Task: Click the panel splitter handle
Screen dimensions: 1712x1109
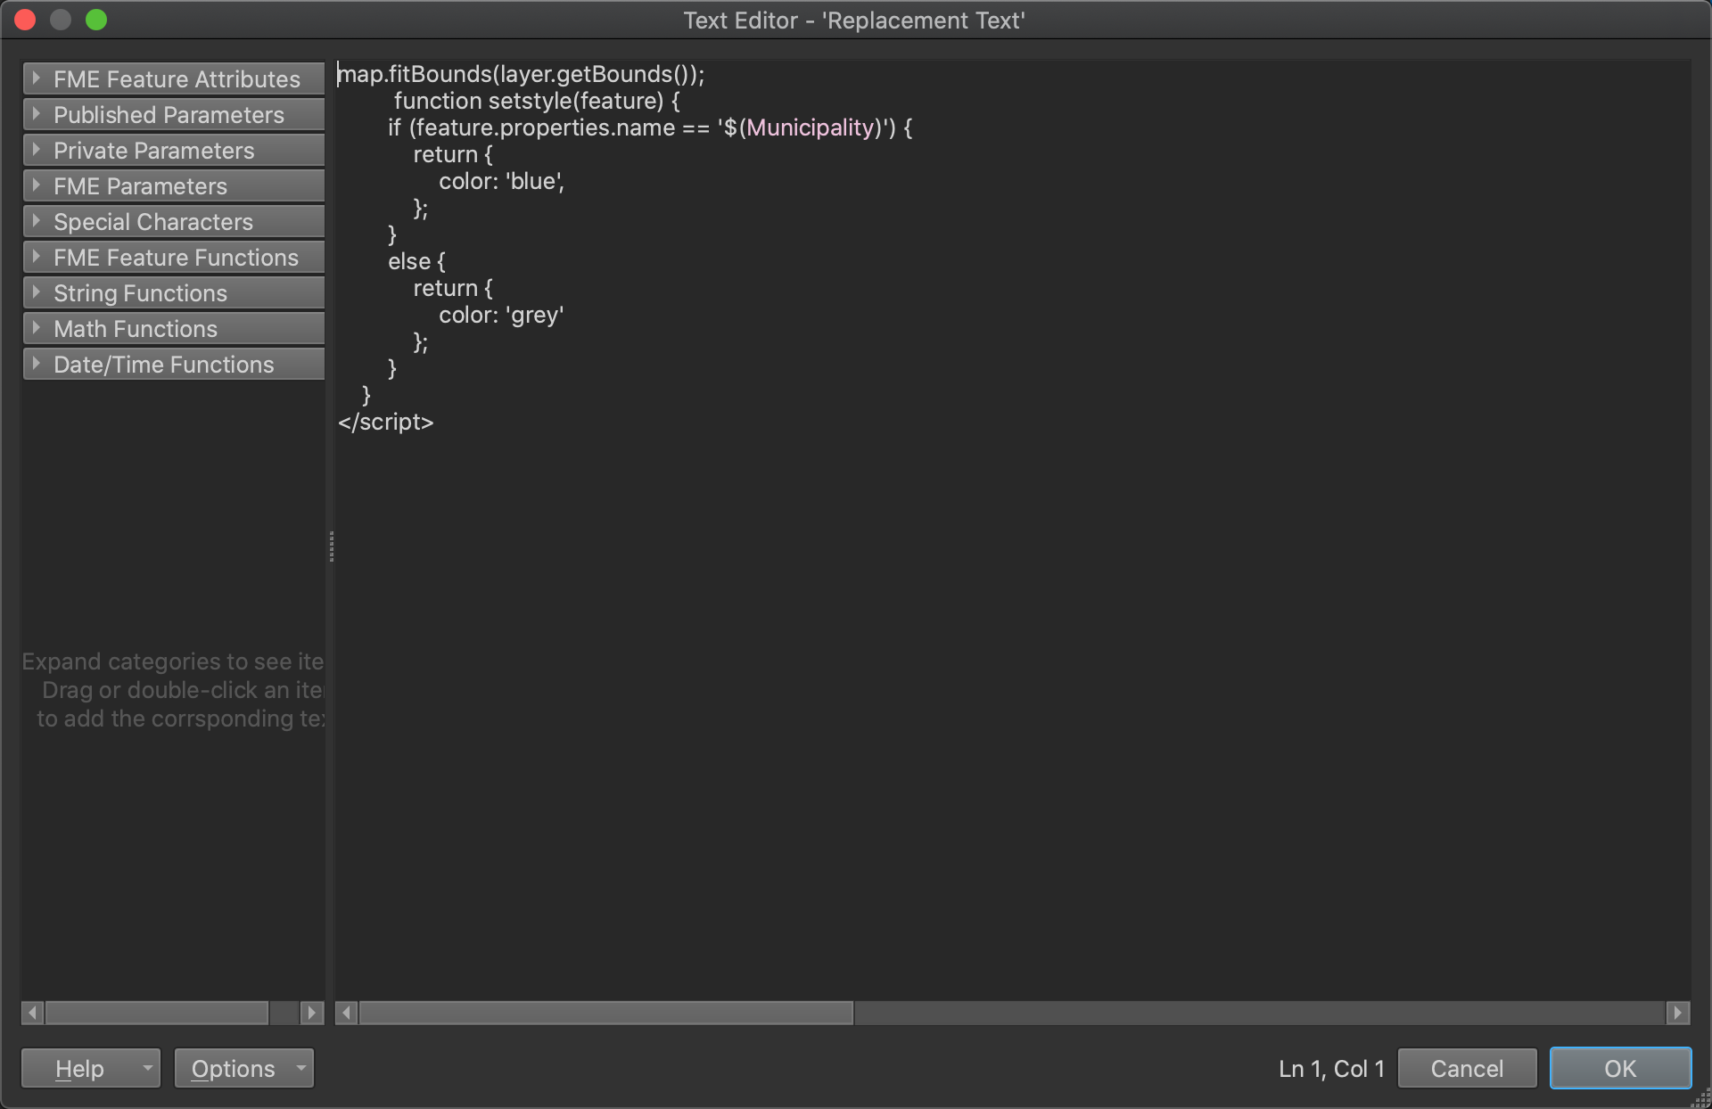Action: pyautogui.click(x=331, y=546)
